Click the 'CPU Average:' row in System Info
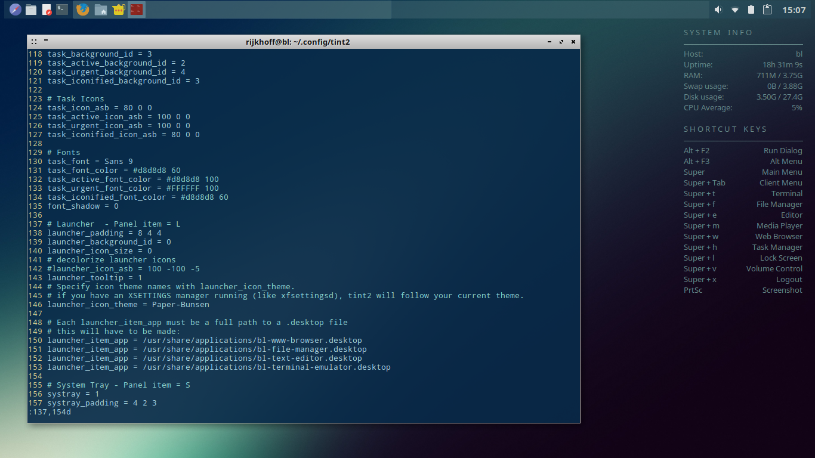Screen dimensions: 815x458 (743, 108)
